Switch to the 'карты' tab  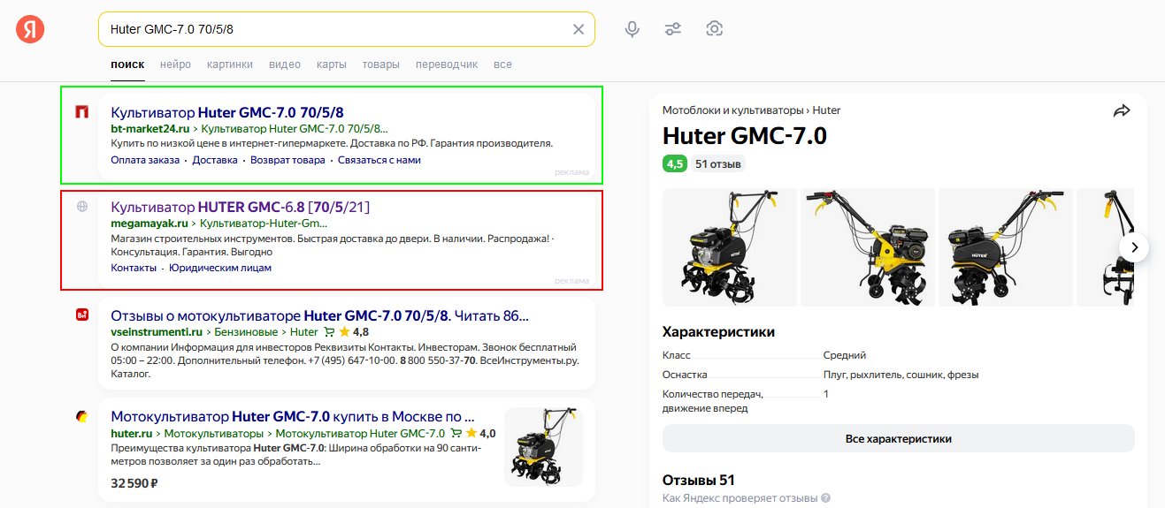coord(332,64)
